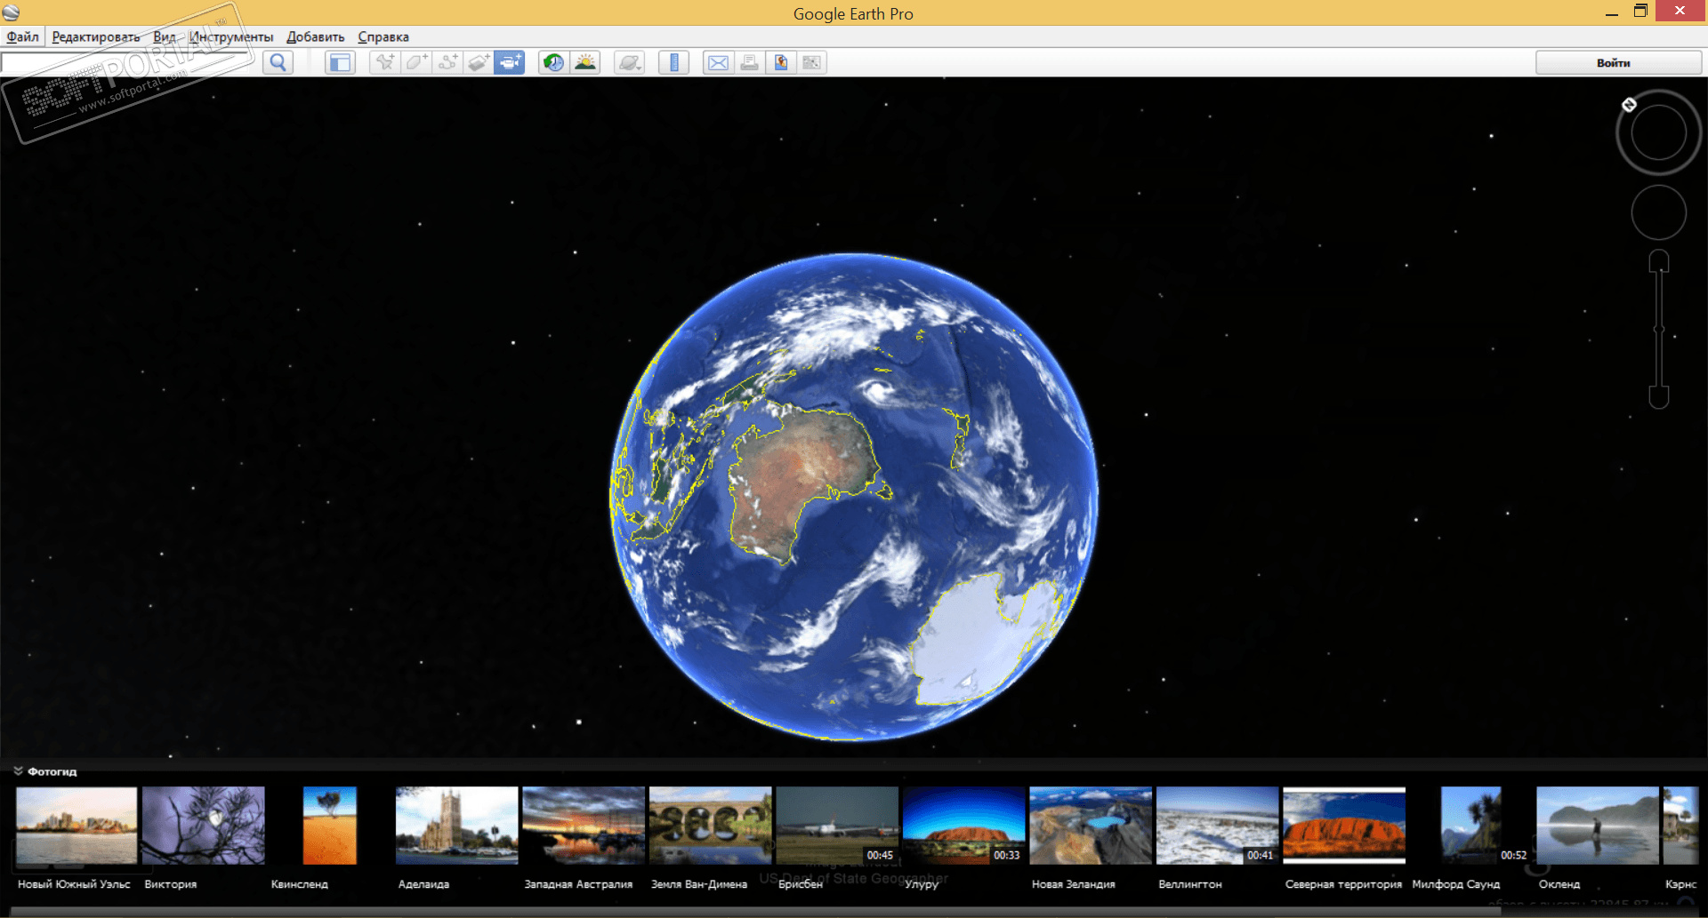The image size is (1708, 918).
Task: Open the Справка menu
Action: click(x=383, y=36)
